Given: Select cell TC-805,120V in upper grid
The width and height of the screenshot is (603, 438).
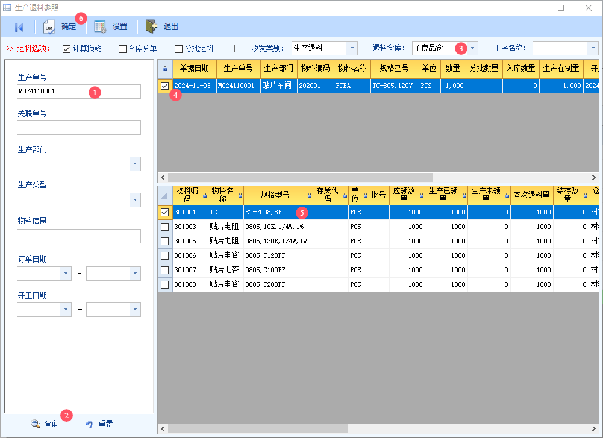Looking at the screenshot, I should pos(395,86).
